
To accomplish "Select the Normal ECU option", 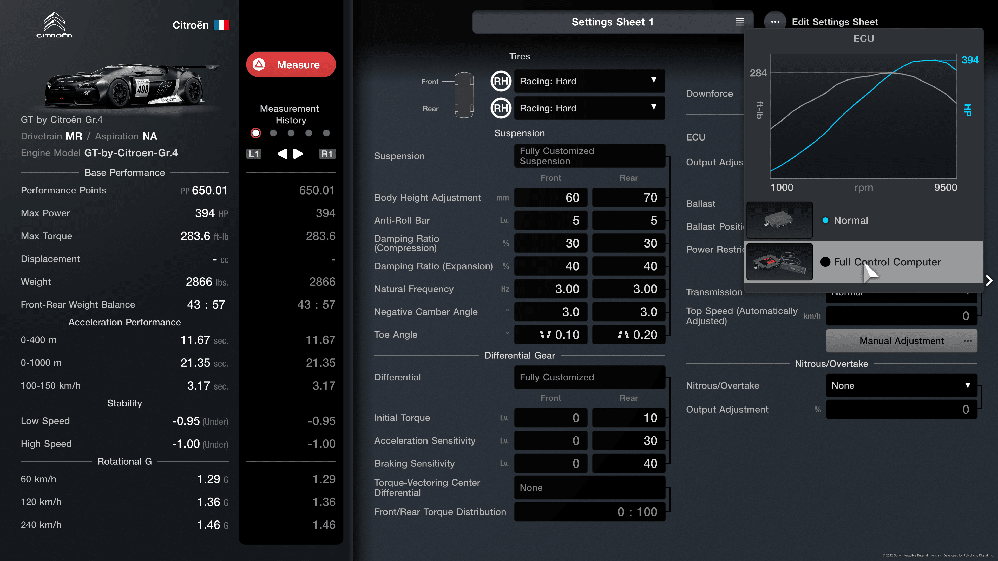I will tap(864, 220).
